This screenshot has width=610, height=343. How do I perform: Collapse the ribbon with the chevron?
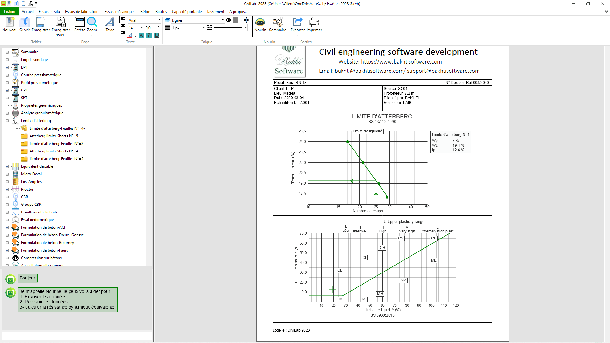(x=606, y=11)
